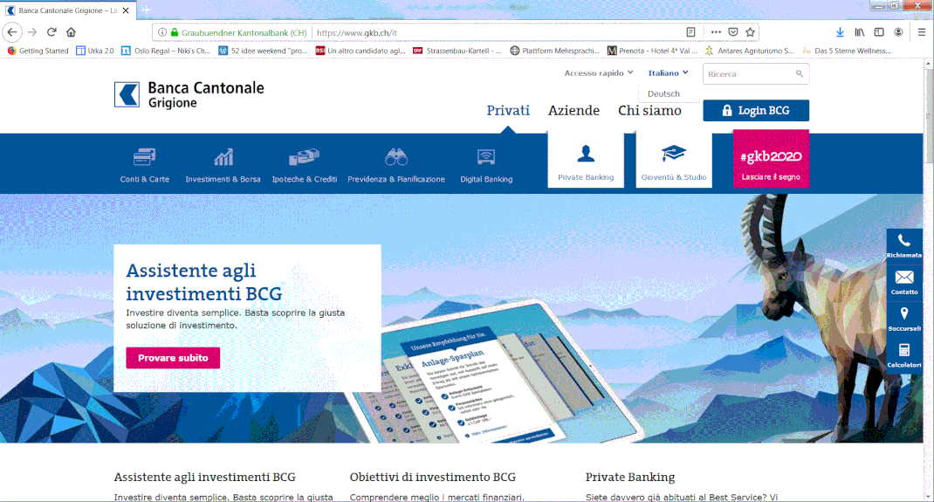Open Private Banking heading link at bottom
Screen dimensions: 934x502
(x=629, y=477)
